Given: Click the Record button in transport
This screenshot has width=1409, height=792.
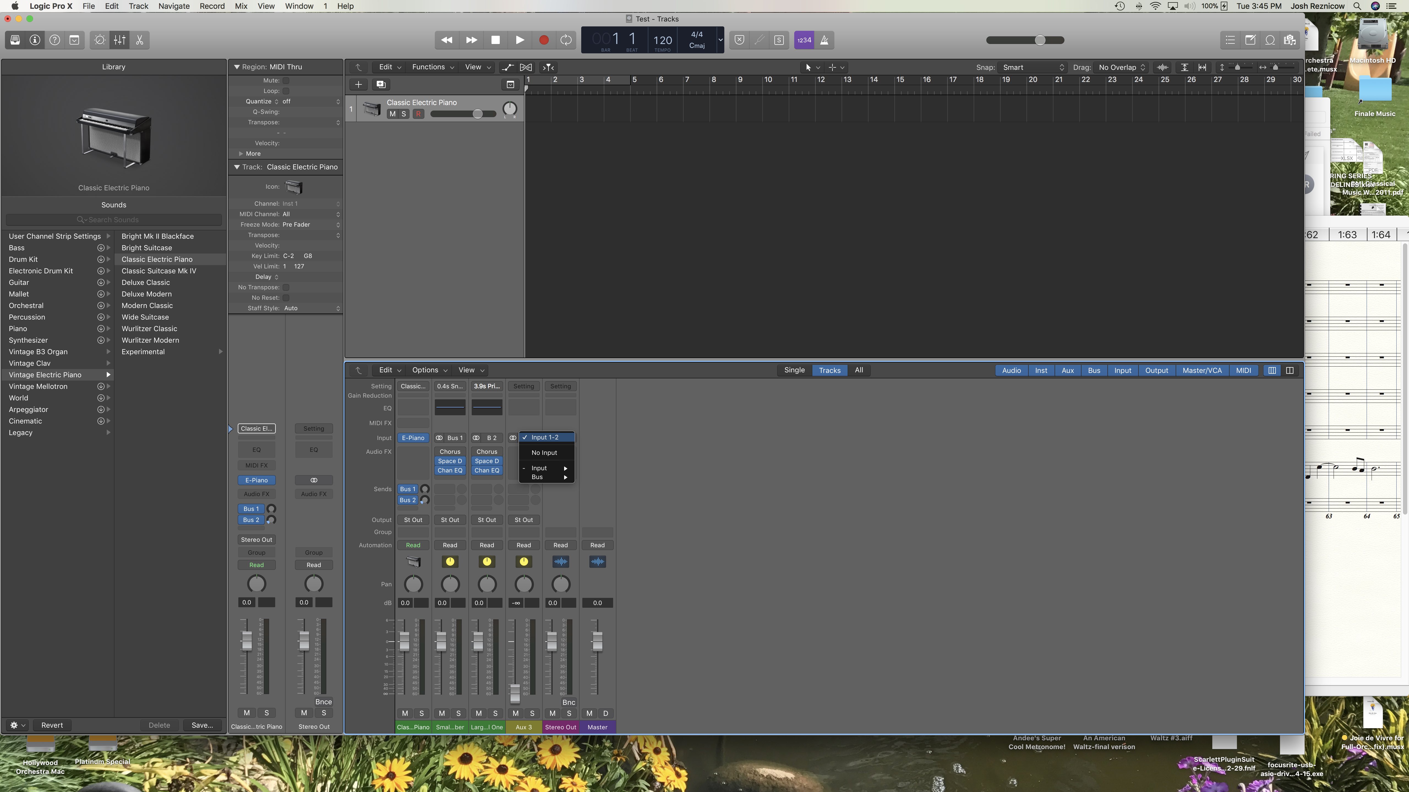Looking at the screenshot, I should (x=543, y=40).
